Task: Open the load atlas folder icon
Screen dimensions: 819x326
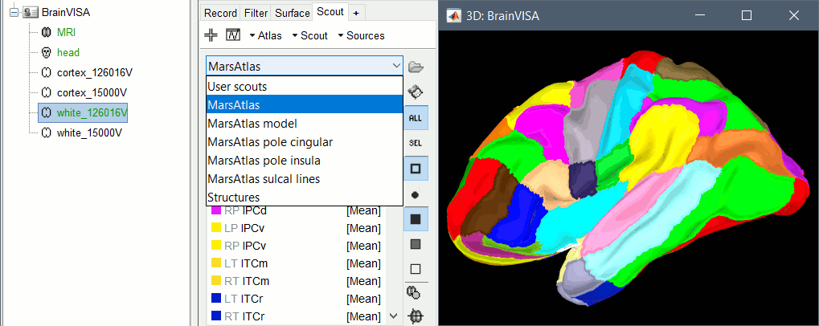Action: (x=416, y=66)
